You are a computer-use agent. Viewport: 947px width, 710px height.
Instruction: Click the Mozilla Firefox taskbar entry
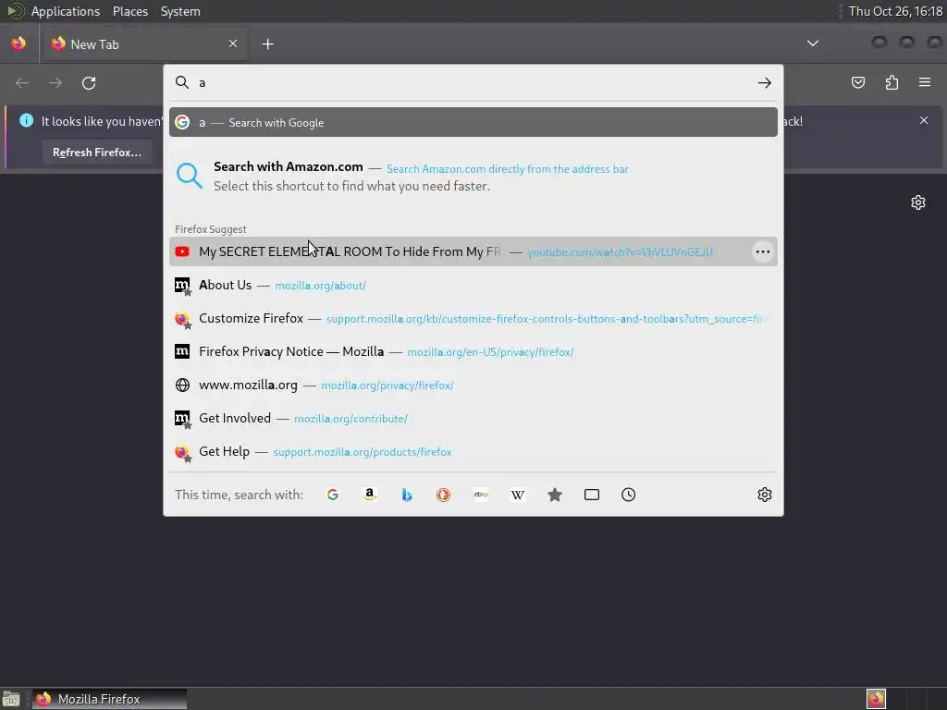[109, 699]
